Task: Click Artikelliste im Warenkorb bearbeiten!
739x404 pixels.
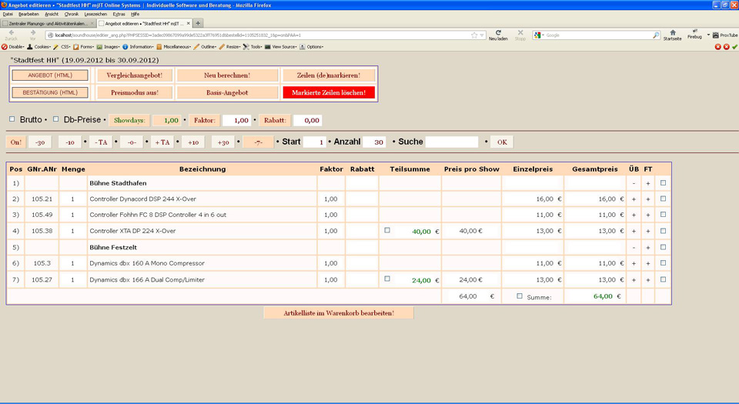Action: pos(339,313)
